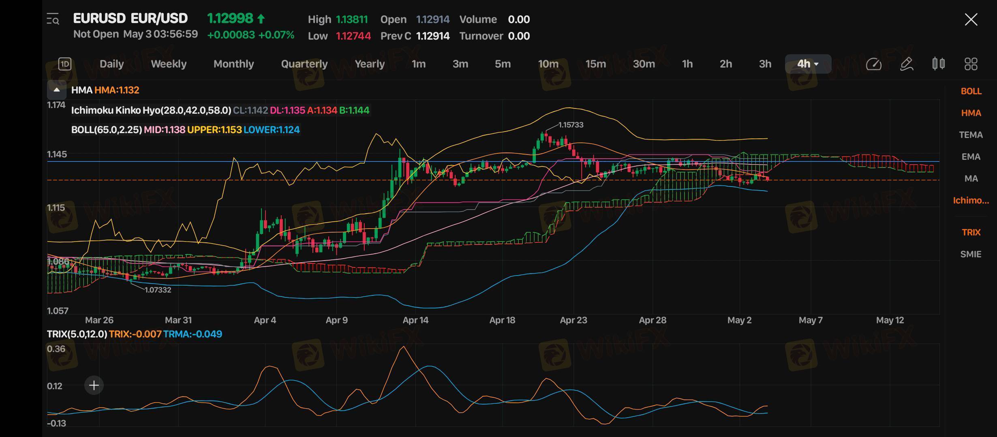Switch to the Weekly timeframe tab
This screenshot has height=437, width=997.
coord(169,64)
